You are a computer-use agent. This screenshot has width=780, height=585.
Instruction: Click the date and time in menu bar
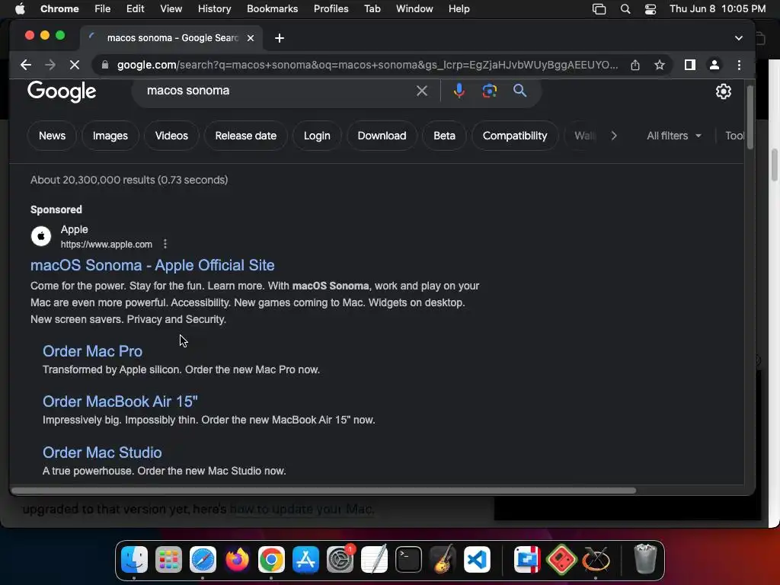coord(718,9)
